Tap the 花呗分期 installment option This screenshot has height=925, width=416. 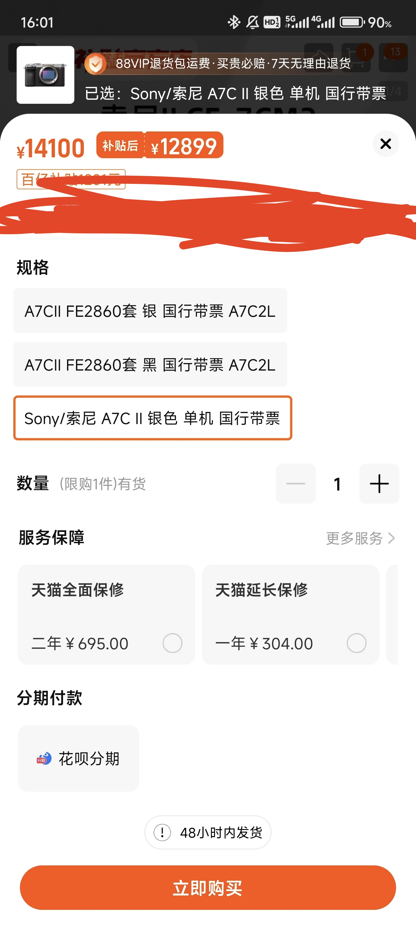tap(78, 758)
